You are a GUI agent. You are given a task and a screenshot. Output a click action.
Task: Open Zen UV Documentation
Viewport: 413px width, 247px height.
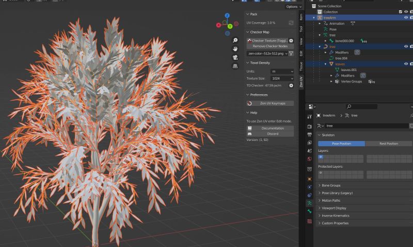click(x=270, y=128)
